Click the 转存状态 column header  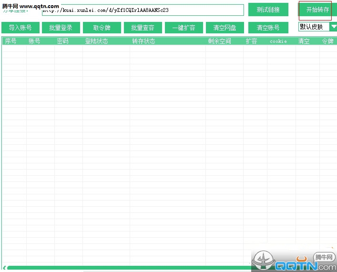coord(144,41)
